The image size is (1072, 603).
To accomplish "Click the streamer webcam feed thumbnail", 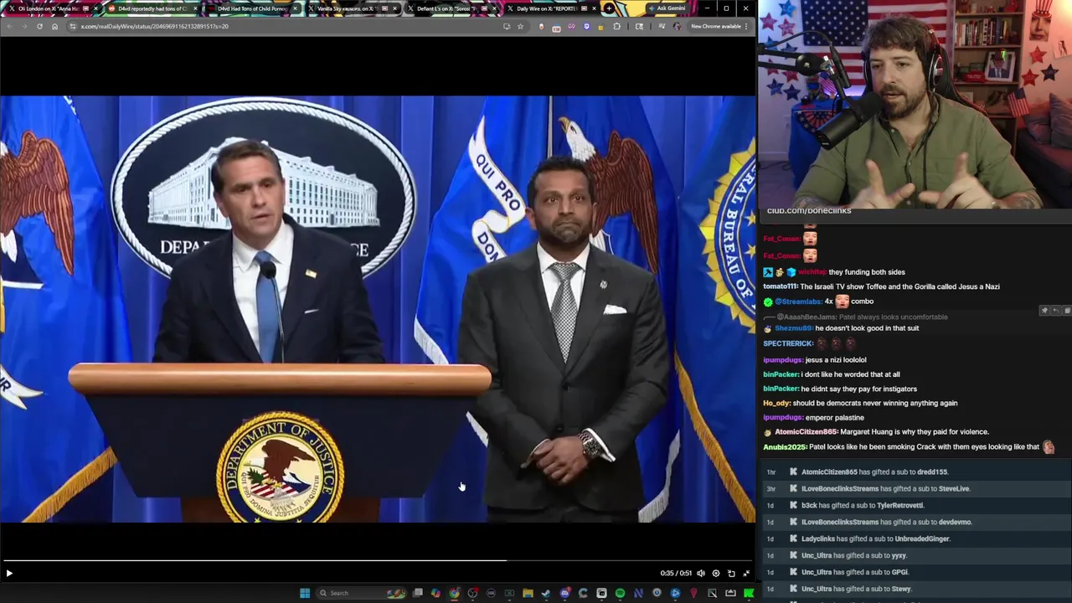I will pyautogui.click(x=915, y=104).
